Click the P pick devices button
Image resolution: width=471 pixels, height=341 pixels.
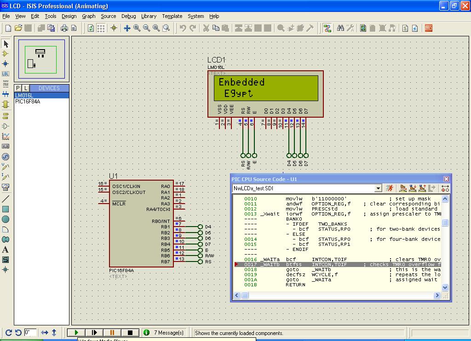tap(18, 88)
